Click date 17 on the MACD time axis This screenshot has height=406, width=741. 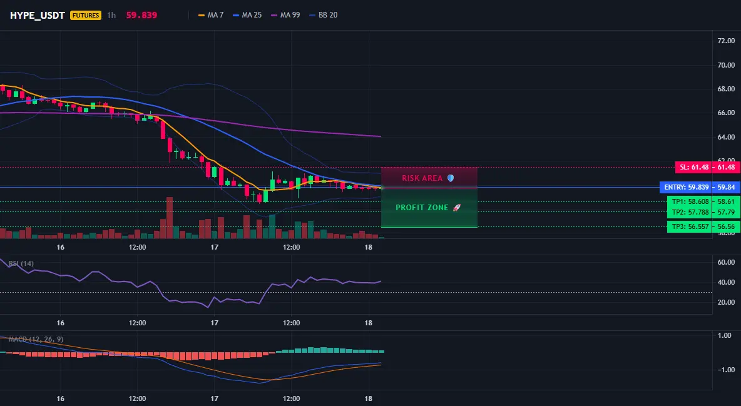click(x=215, y=398)
